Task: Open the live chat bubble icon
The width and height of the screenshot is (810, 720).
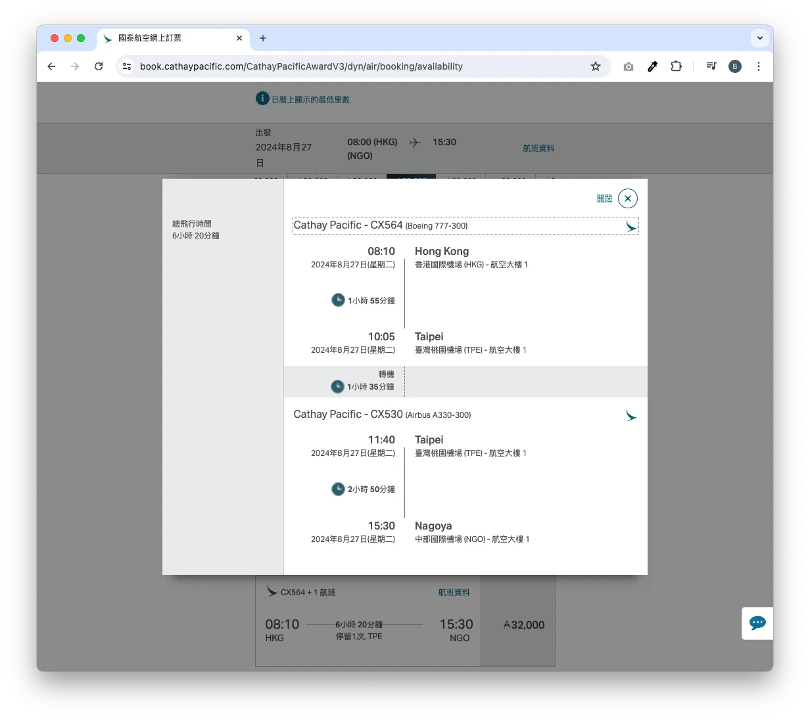Action: (757, 623)
